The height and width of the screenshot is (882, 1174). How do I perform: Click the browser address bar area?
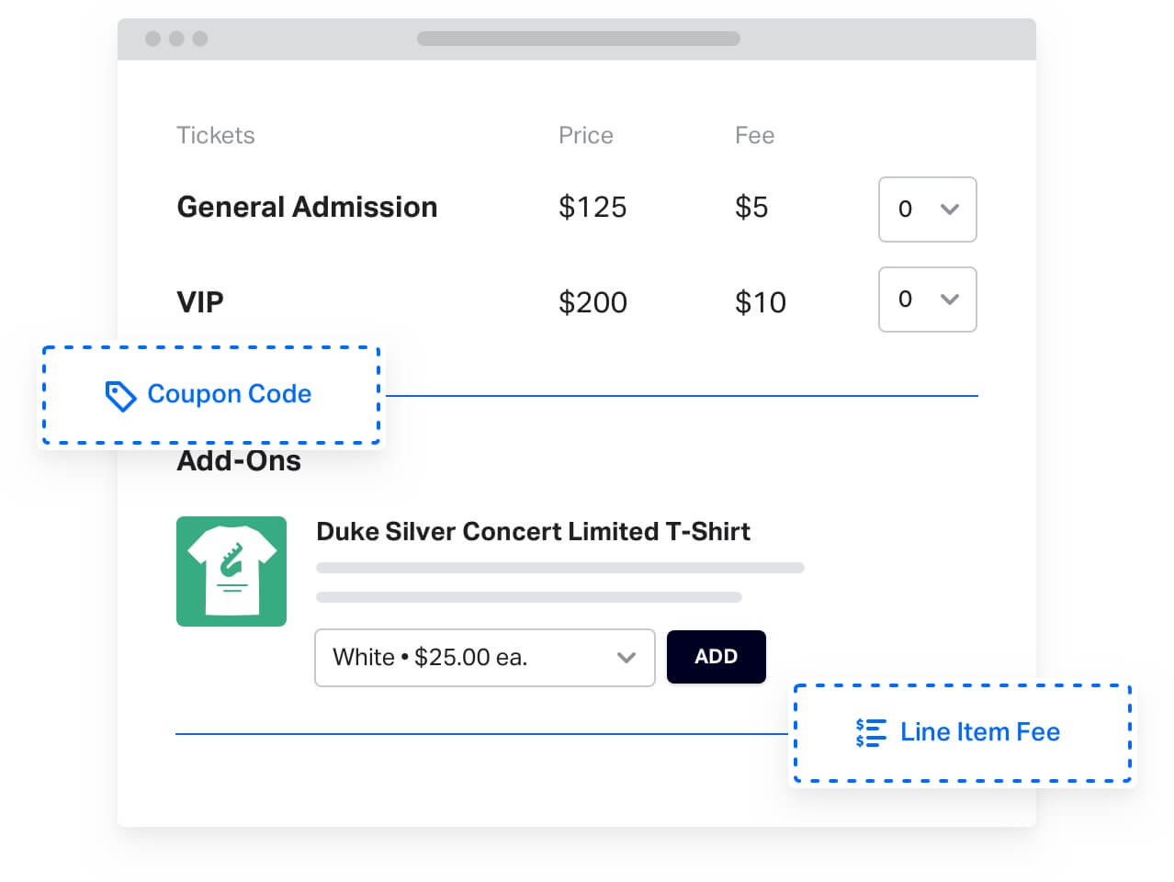[578, 39]
